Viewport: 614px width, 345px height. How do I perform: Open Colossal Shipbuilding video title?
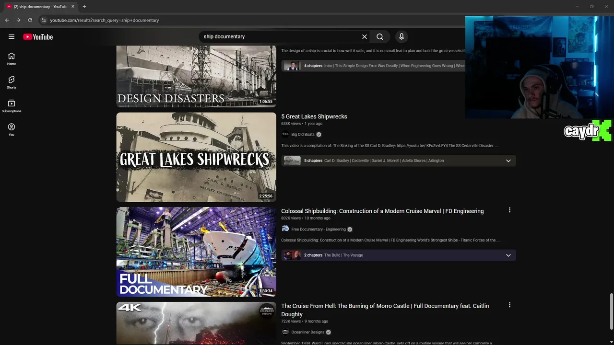tap(382, 211)
